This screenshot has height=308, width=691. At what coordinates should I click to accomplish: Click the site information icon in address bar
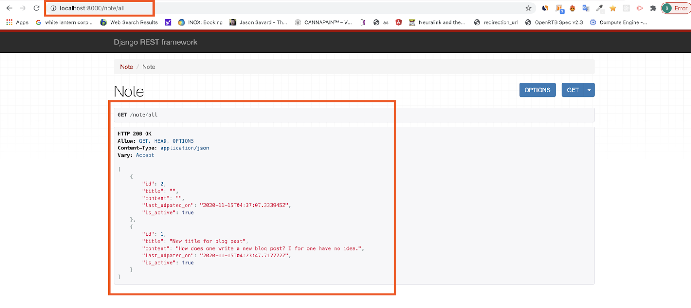(53, 8)
